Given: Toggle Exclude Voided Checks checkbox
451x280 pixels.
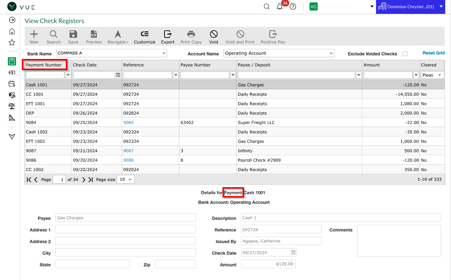Looking at the screenshot, I should click(405, 54).
